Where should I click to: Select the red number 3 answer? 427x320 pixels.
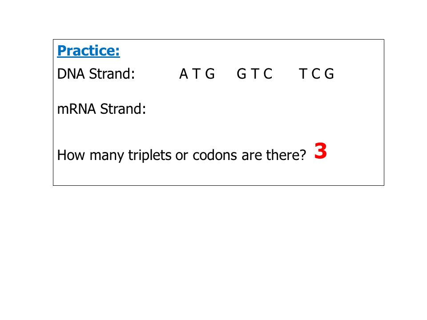(321, 151)
